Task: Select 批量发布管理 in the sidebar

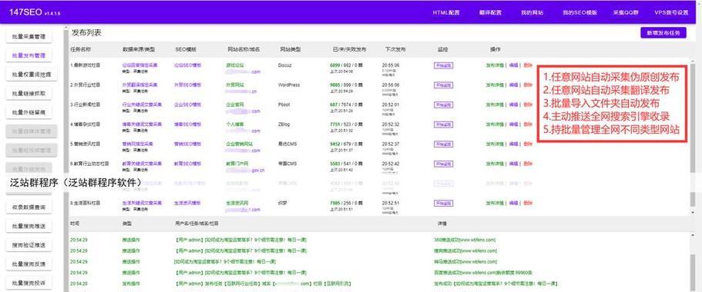Action: [29, 56]
